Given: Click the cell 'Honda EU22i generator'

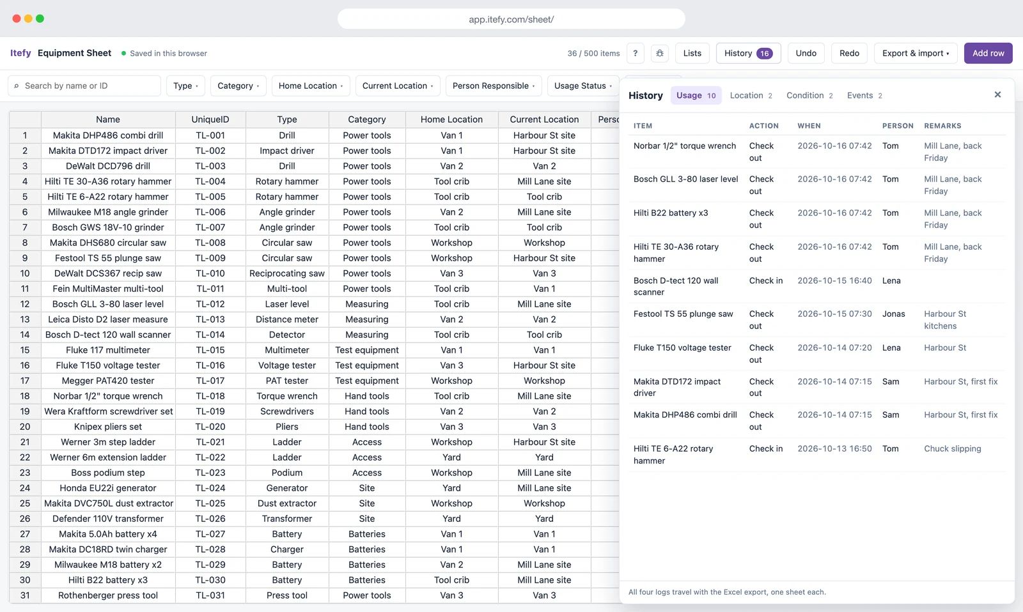Looking at the screenshot, I should click(108, 488).
